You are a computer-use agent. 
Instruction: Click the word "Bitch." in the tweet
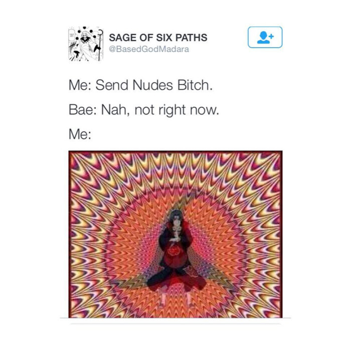(x=195, y=85)
